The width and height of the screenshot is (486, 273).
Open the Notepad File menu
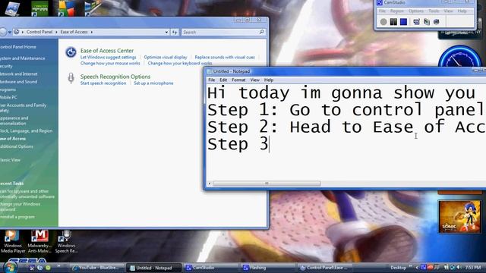pyautogui.click(x=211, y=80)
